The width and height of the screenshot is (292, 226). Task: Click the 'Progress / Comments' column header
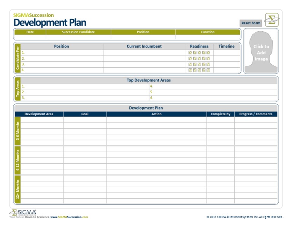pos(255,114)
